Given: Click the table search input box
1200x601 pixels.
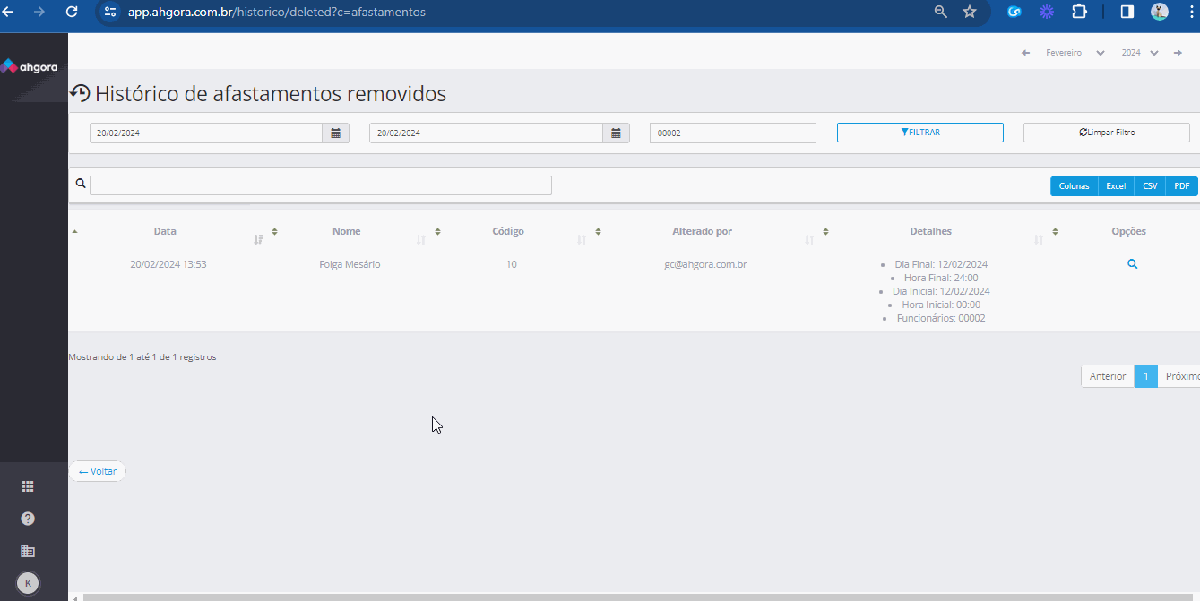Looking at the screenshot, I should [x=321, y=185].
